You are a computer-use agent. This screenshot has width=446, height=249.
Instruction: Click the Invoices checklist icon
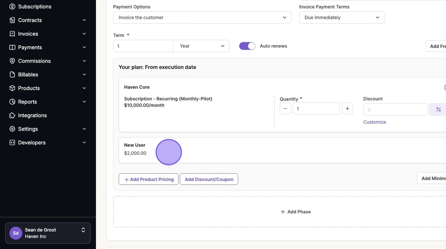pos(12,34)
